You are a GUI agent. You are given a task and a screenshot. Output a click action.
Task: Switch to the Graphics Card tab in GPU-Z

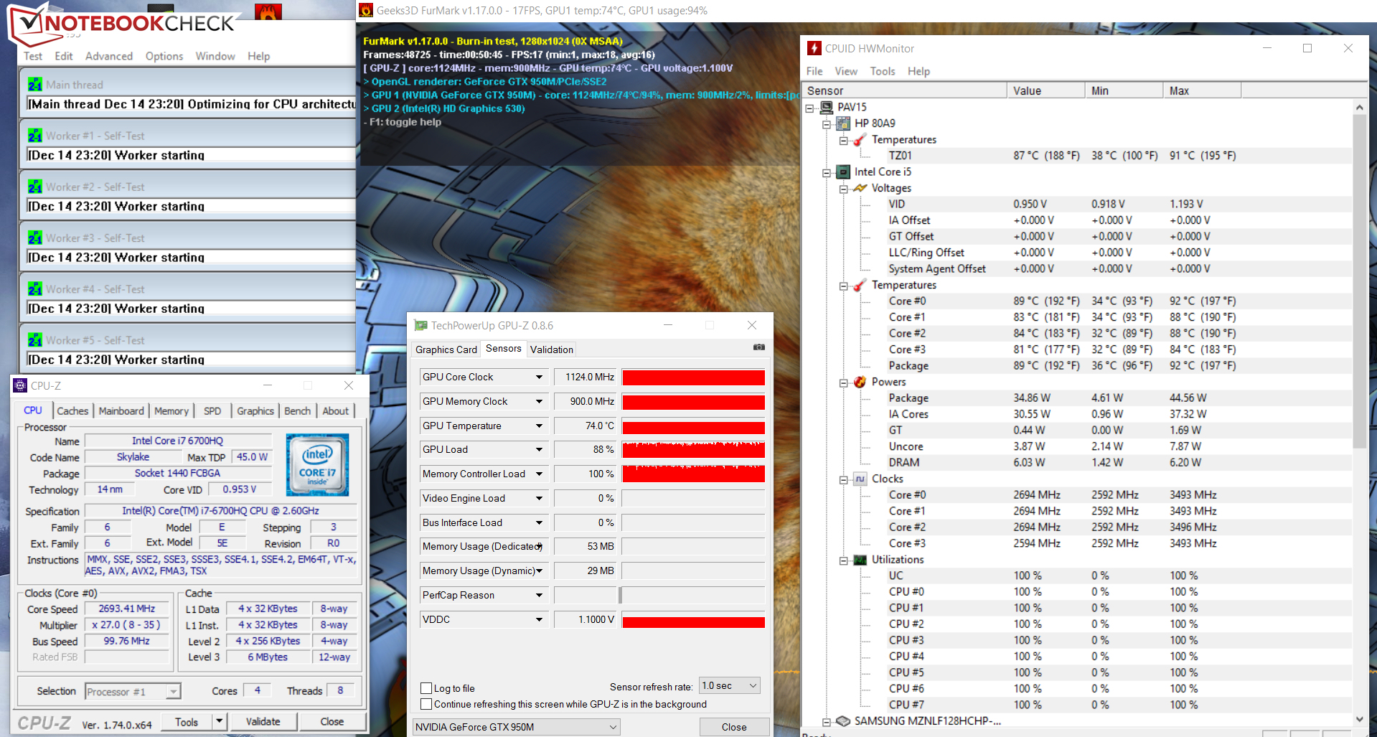click(x=446, y=349)
